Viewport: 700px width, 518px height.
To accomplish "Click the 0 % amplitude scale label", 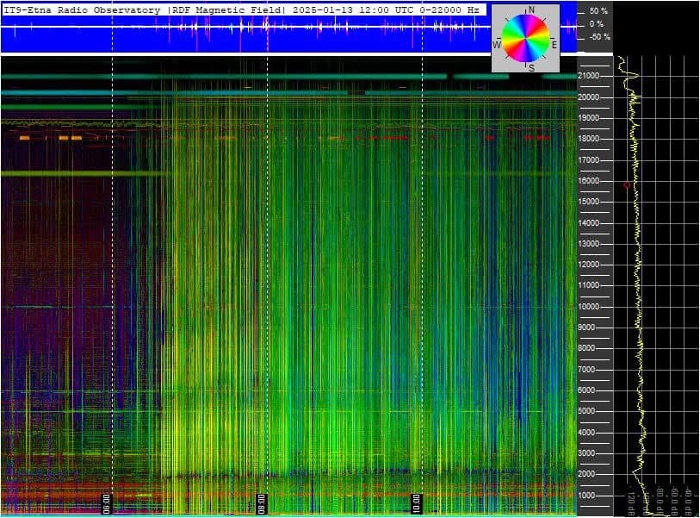I will 597,24.
